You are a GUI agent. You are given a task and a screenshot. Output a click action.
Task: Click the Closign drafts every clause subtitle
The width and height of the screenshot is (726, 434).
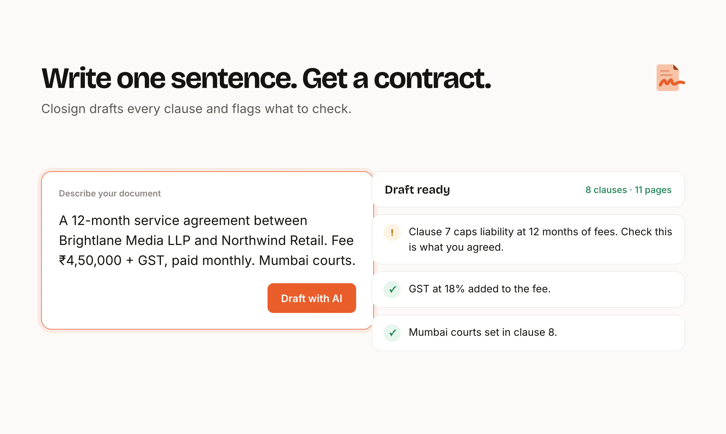tap(196, 109)
